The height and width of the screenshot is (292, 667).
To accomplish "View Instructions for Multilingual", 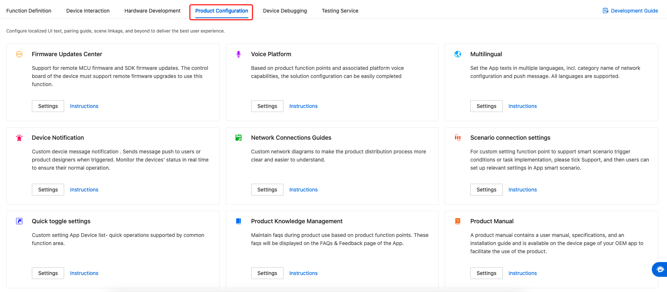I will point(522,106).
